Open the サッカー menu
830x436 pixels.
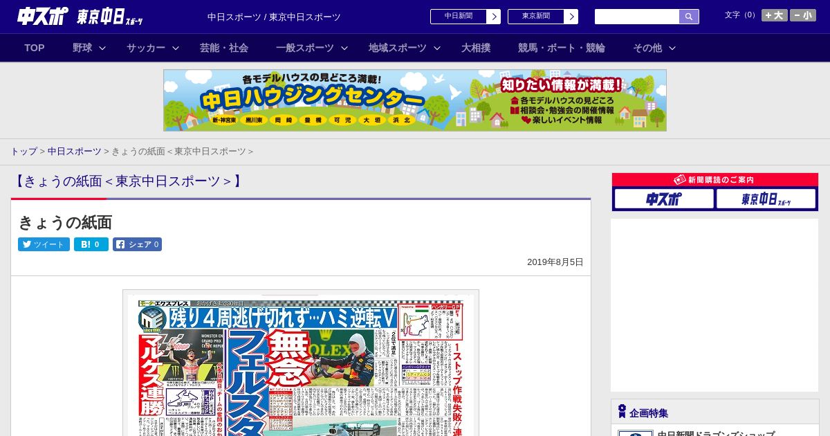[x=146, y=48]
